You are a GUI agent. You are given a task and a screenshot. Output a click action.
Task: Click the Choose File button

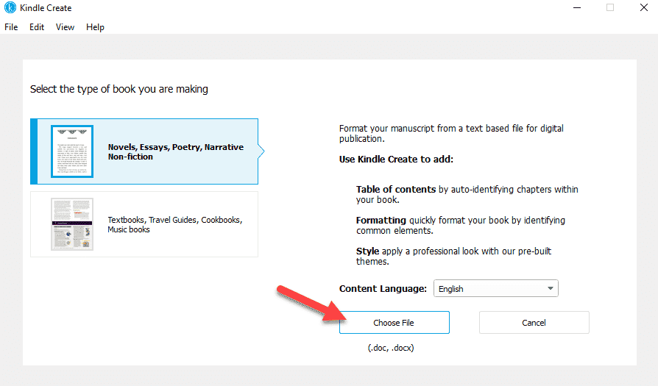tap(394, 322)
